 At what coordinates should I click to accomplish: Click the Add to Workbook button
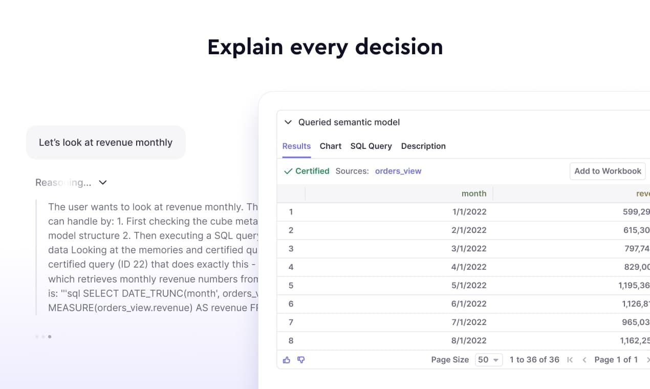608,171
